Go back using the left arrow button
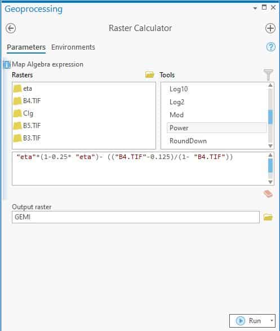 (11, 29)
